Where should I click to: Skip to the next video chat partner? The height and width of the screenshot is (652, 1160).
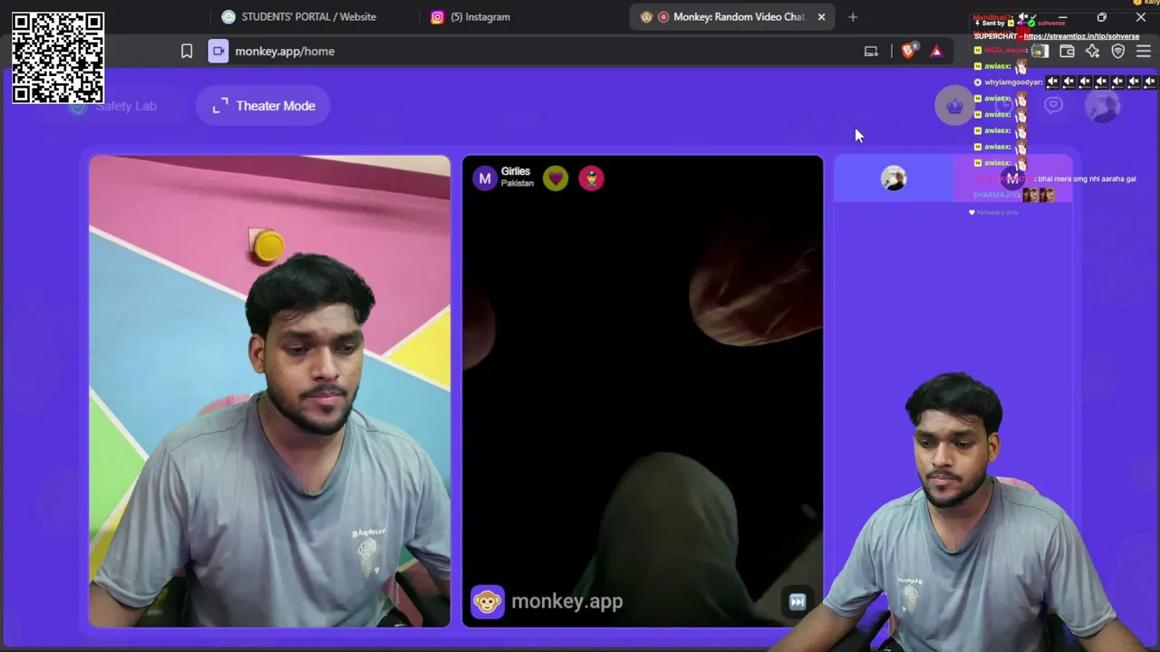[x=797, y=602]
